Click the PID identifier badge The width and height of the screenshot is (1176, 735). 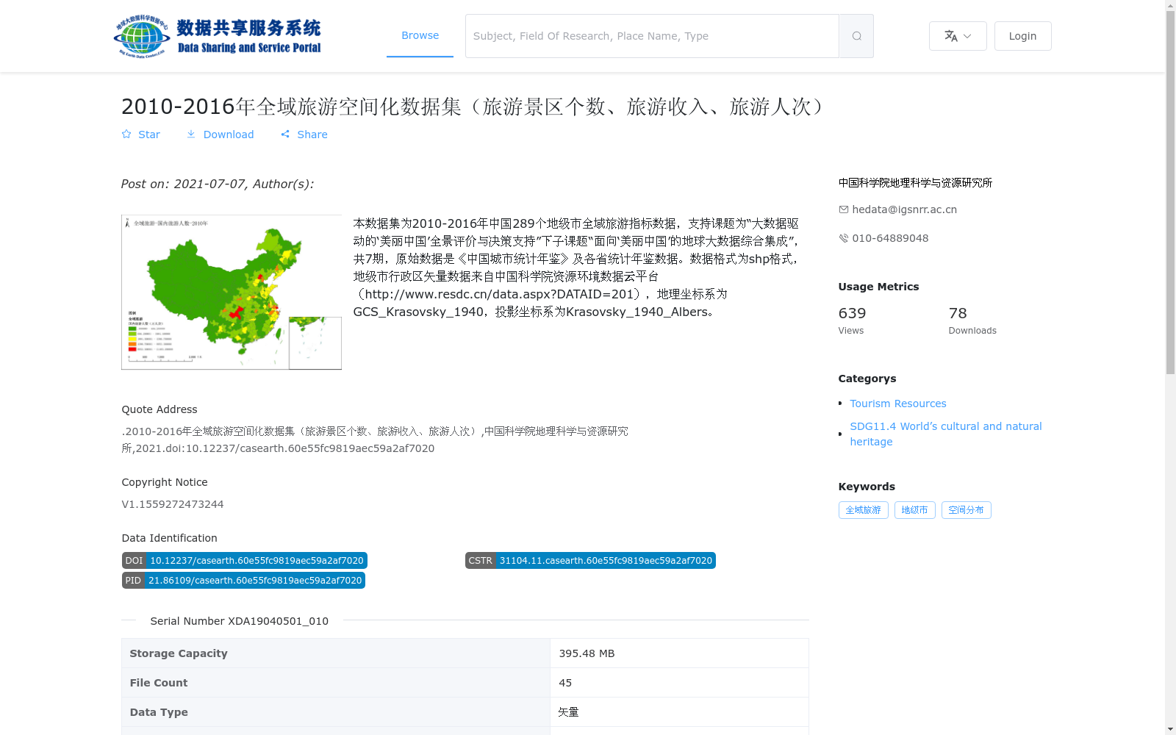point(243,581)
